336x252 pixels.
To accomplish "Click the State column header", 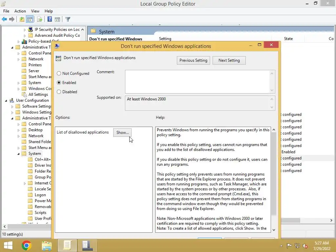I will coord(288,39).
